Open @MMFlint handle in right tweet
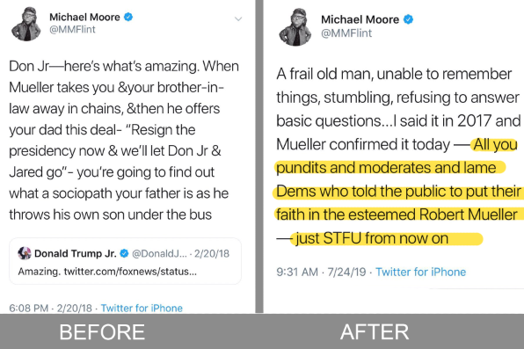This screenshot has width=524, height=349. coord(346,33)
